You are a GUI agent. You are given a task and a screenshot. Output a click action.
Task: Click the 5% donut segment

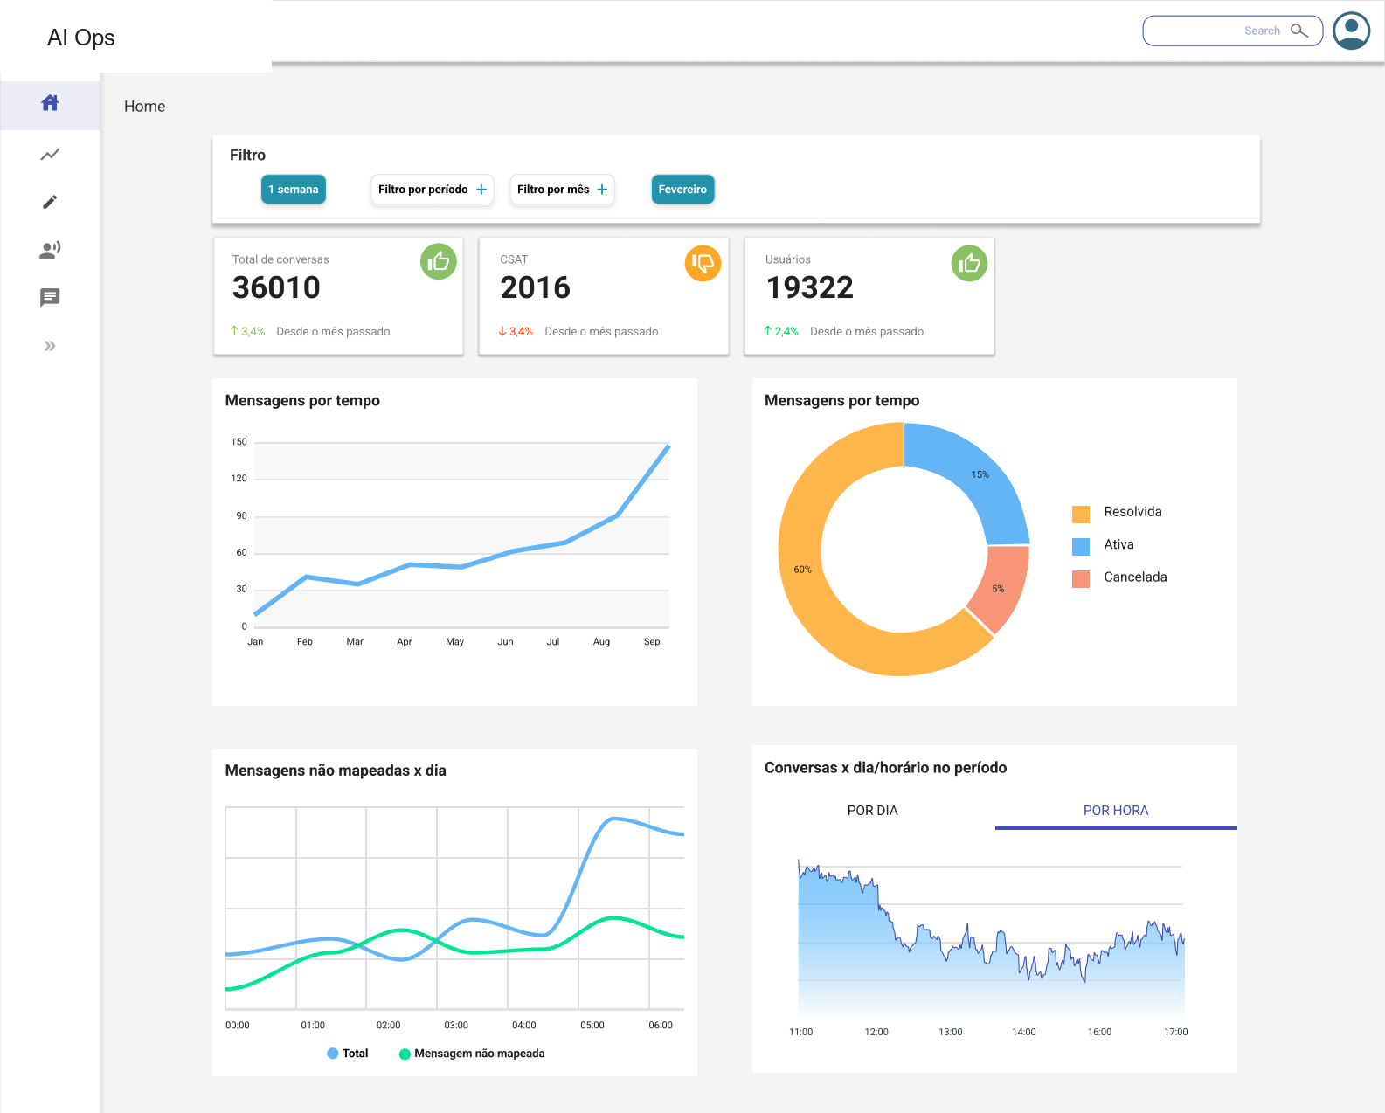click(998, 589)
